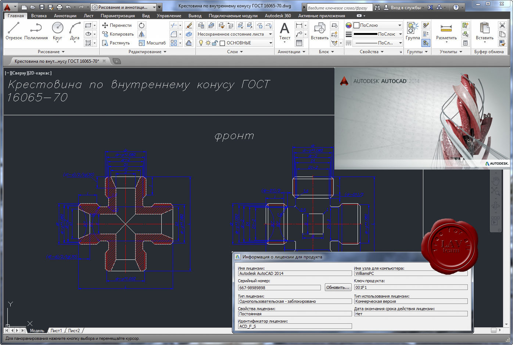This screenshot has width=513, height=345.
Task: Click the Undo arrow in quick access toolbar
Action: (x=68, y=7)
